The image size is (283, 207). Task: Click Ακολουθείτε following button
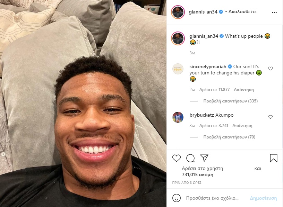click(242, 12)
